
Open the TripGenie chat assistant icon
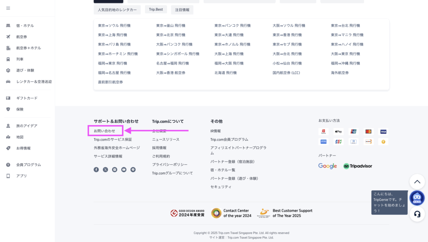417,198
